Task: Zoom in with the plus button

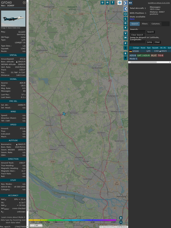Action: [x=121, y=218]
